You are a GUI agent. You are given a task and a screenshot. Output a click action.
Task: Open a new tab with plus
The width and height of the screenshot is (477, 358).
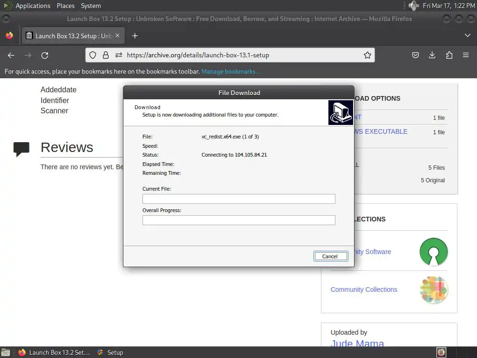point(135,36)
